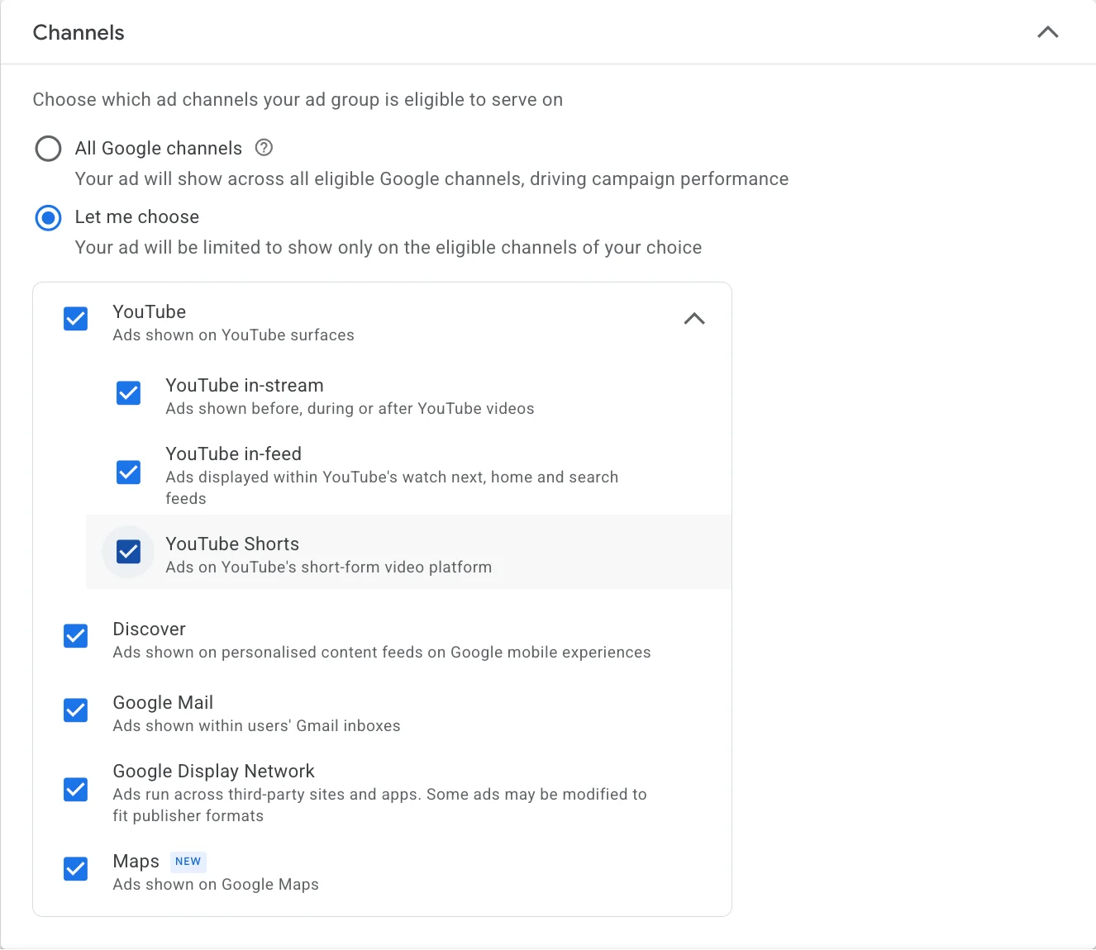Uncheck the Maps checkbox
This screenshot has height=950, width=1096.
pos(76,869)
